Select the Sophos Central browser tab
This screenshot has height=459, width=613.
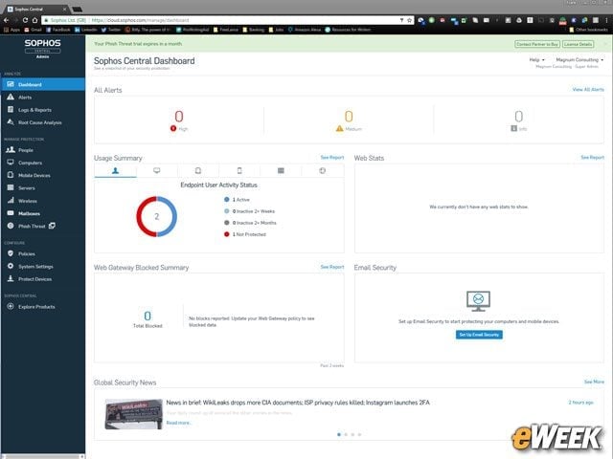(37, 9)
